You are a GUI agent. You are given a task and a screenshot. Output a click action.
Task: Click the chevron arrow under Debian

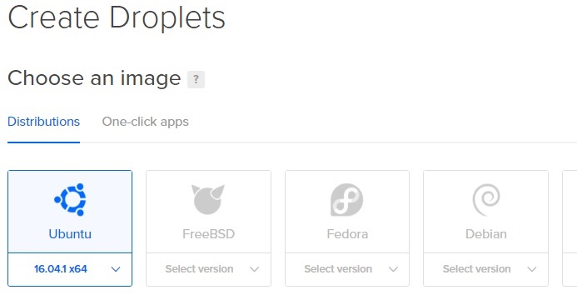point(532,269)
